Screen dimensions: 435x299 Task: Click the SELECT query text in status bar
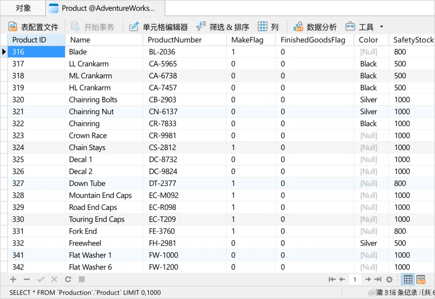[x=85, y=292]
